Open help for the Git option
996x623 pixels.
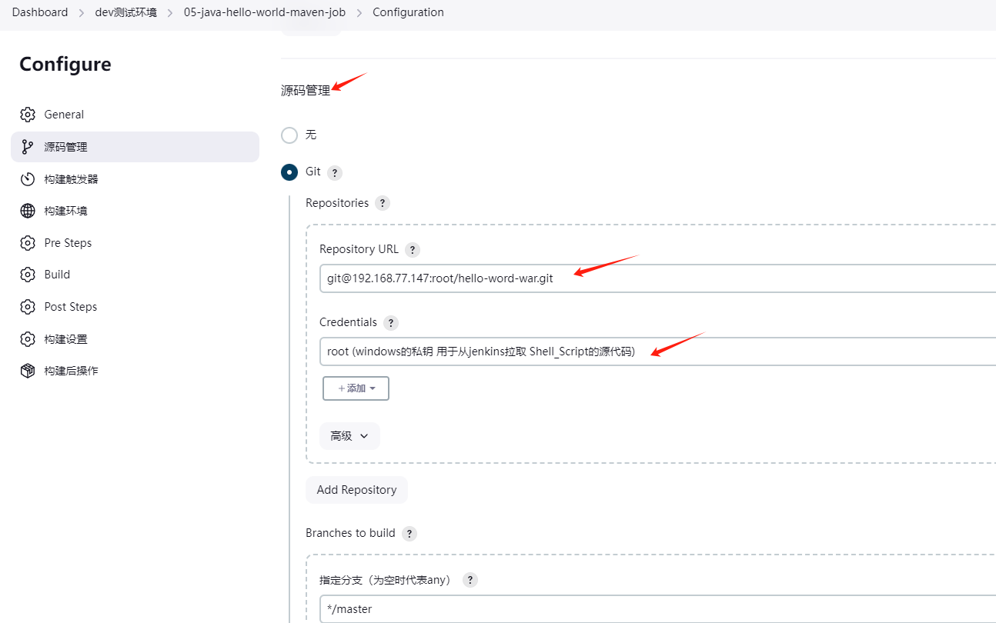334,172
